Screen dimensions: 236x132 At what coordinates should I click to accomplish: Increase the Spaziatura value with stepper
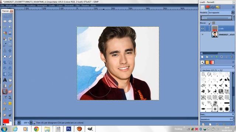click(234, 118)
